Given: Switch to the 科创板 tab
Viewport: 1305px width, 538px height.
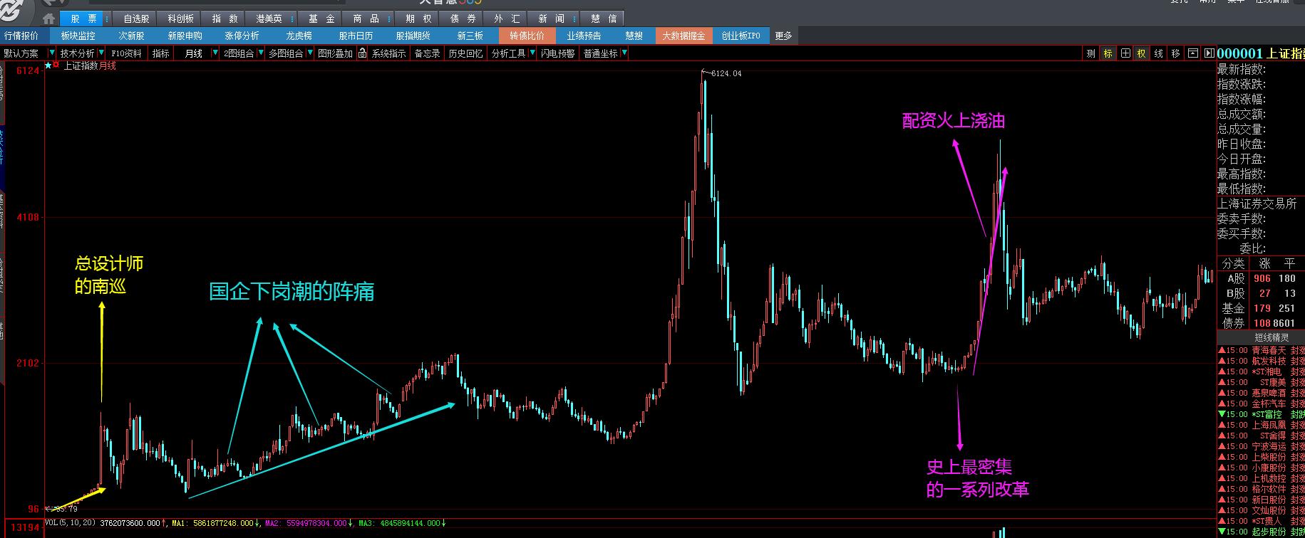Looking at the screenshot, I should [x=180, y=19].
